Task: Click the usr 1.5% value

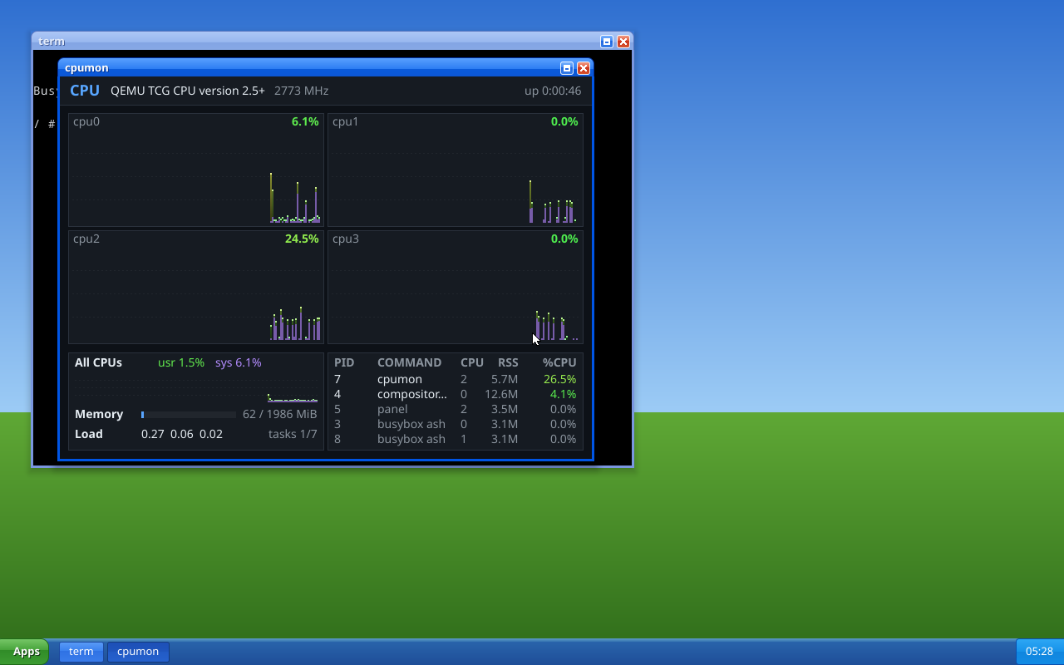Action: point(181,362)
